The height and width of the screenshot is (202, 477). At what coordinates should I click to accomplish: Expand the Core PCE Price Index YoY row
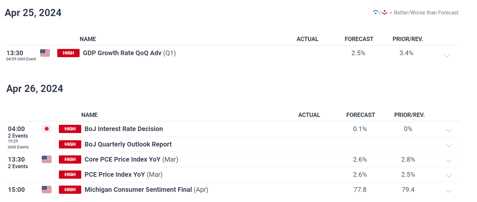(x=448, y=161)
